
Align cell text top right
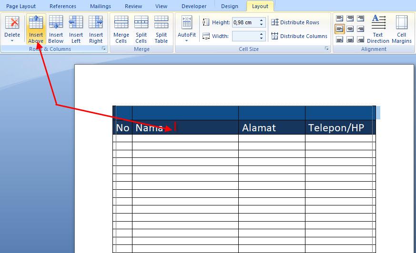pyautogui.click(x=361, y=18)
